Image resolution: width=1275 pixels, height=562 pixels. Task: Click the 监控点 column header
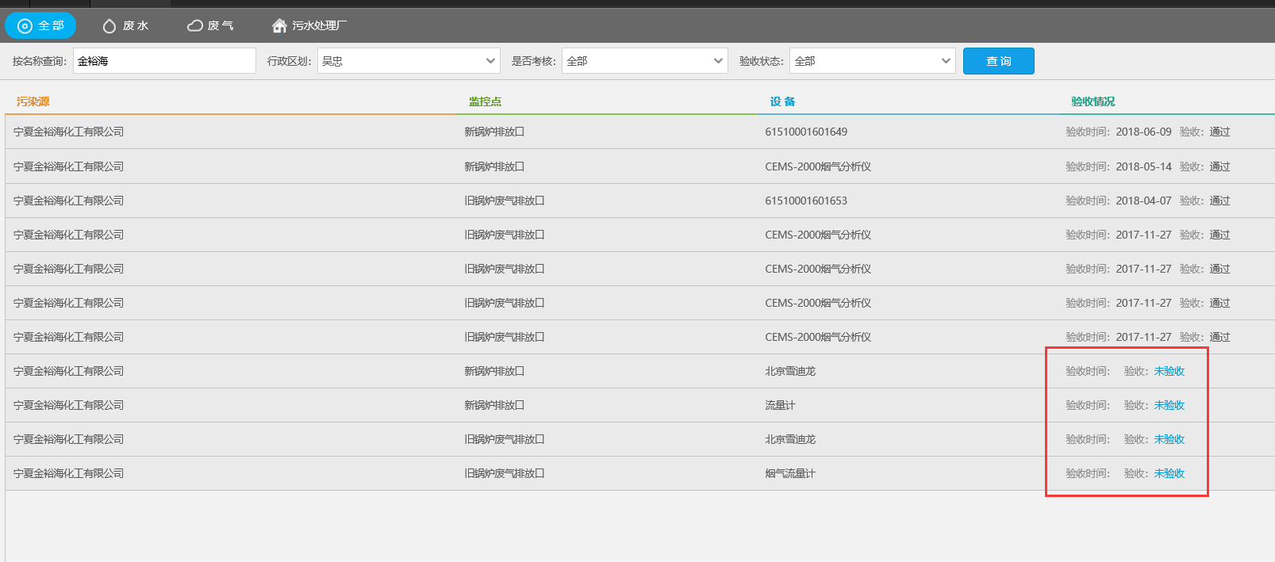click(x=485, y=101)
